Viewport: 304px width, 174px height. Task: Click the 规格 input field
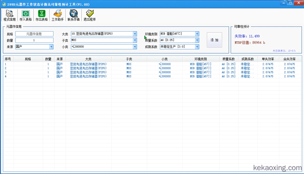coord(34,34)
